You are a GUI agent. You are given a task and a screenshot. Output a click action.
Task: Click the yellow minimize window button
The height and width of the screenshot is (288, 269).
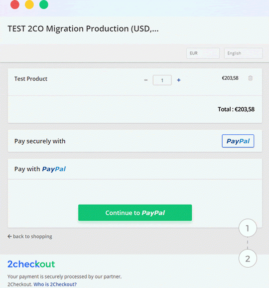(x=29, y=4)
